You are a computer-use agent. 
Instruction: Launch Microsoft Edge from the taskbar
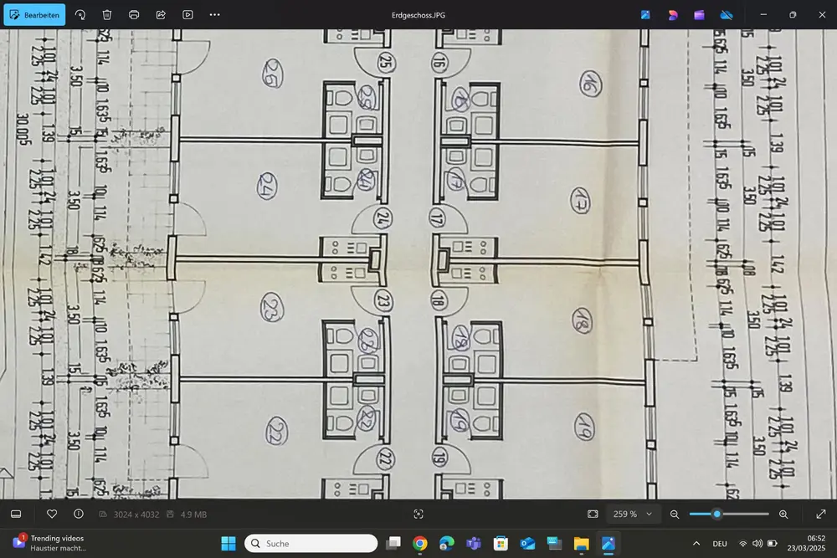click(x=447, y=544)
